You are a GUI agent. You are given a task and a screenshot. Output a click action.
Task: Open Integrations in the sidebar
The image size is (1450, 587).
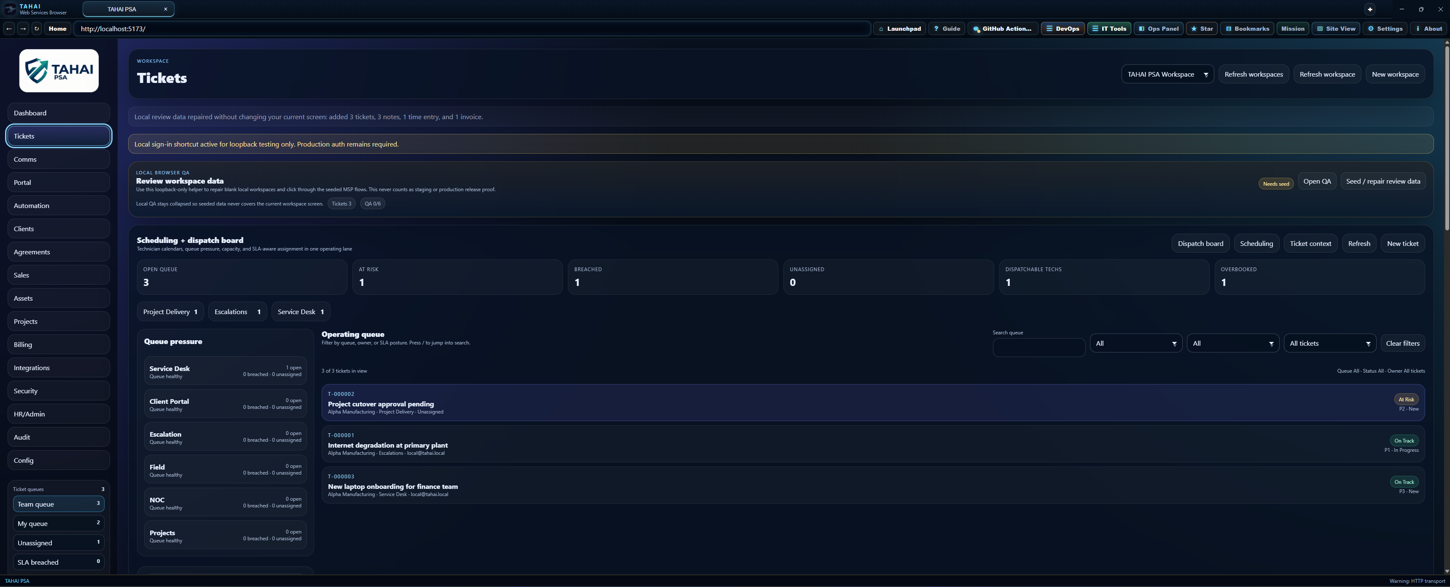coord(59,368)
